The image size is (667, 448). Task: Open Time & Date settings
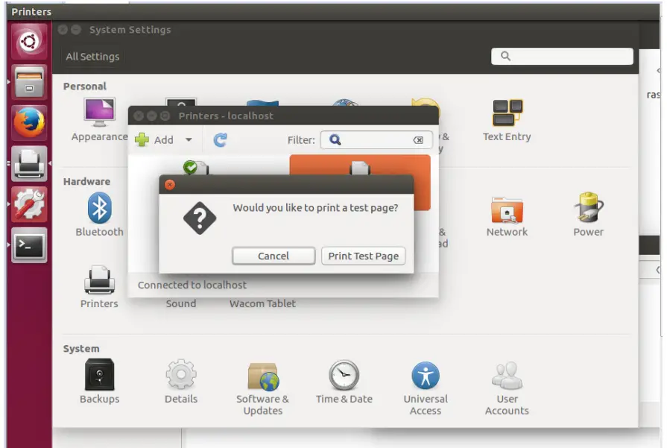tap(344, 382)
